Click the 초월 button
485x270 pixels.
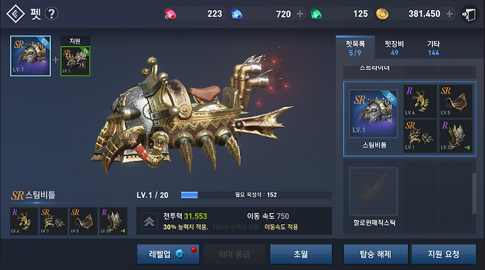tap(301, 255)
